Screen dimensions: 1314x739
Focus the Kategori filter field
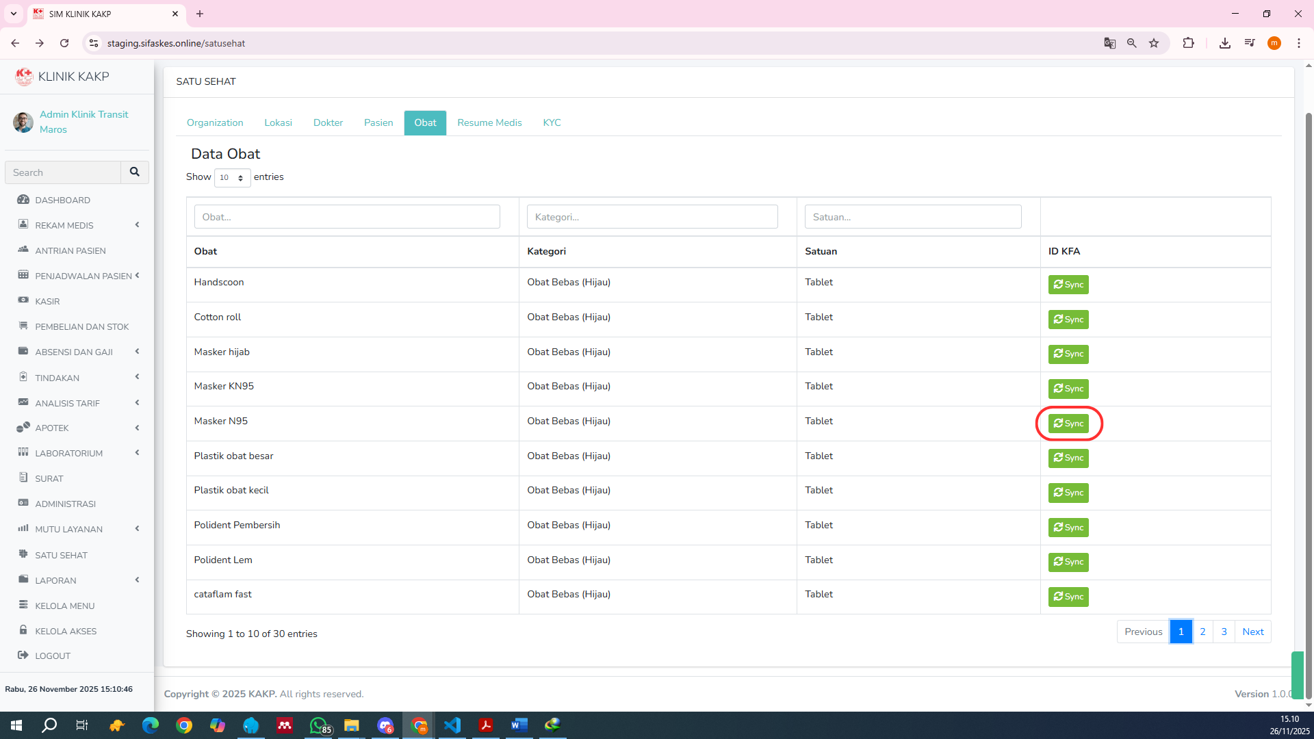(652, 217)
